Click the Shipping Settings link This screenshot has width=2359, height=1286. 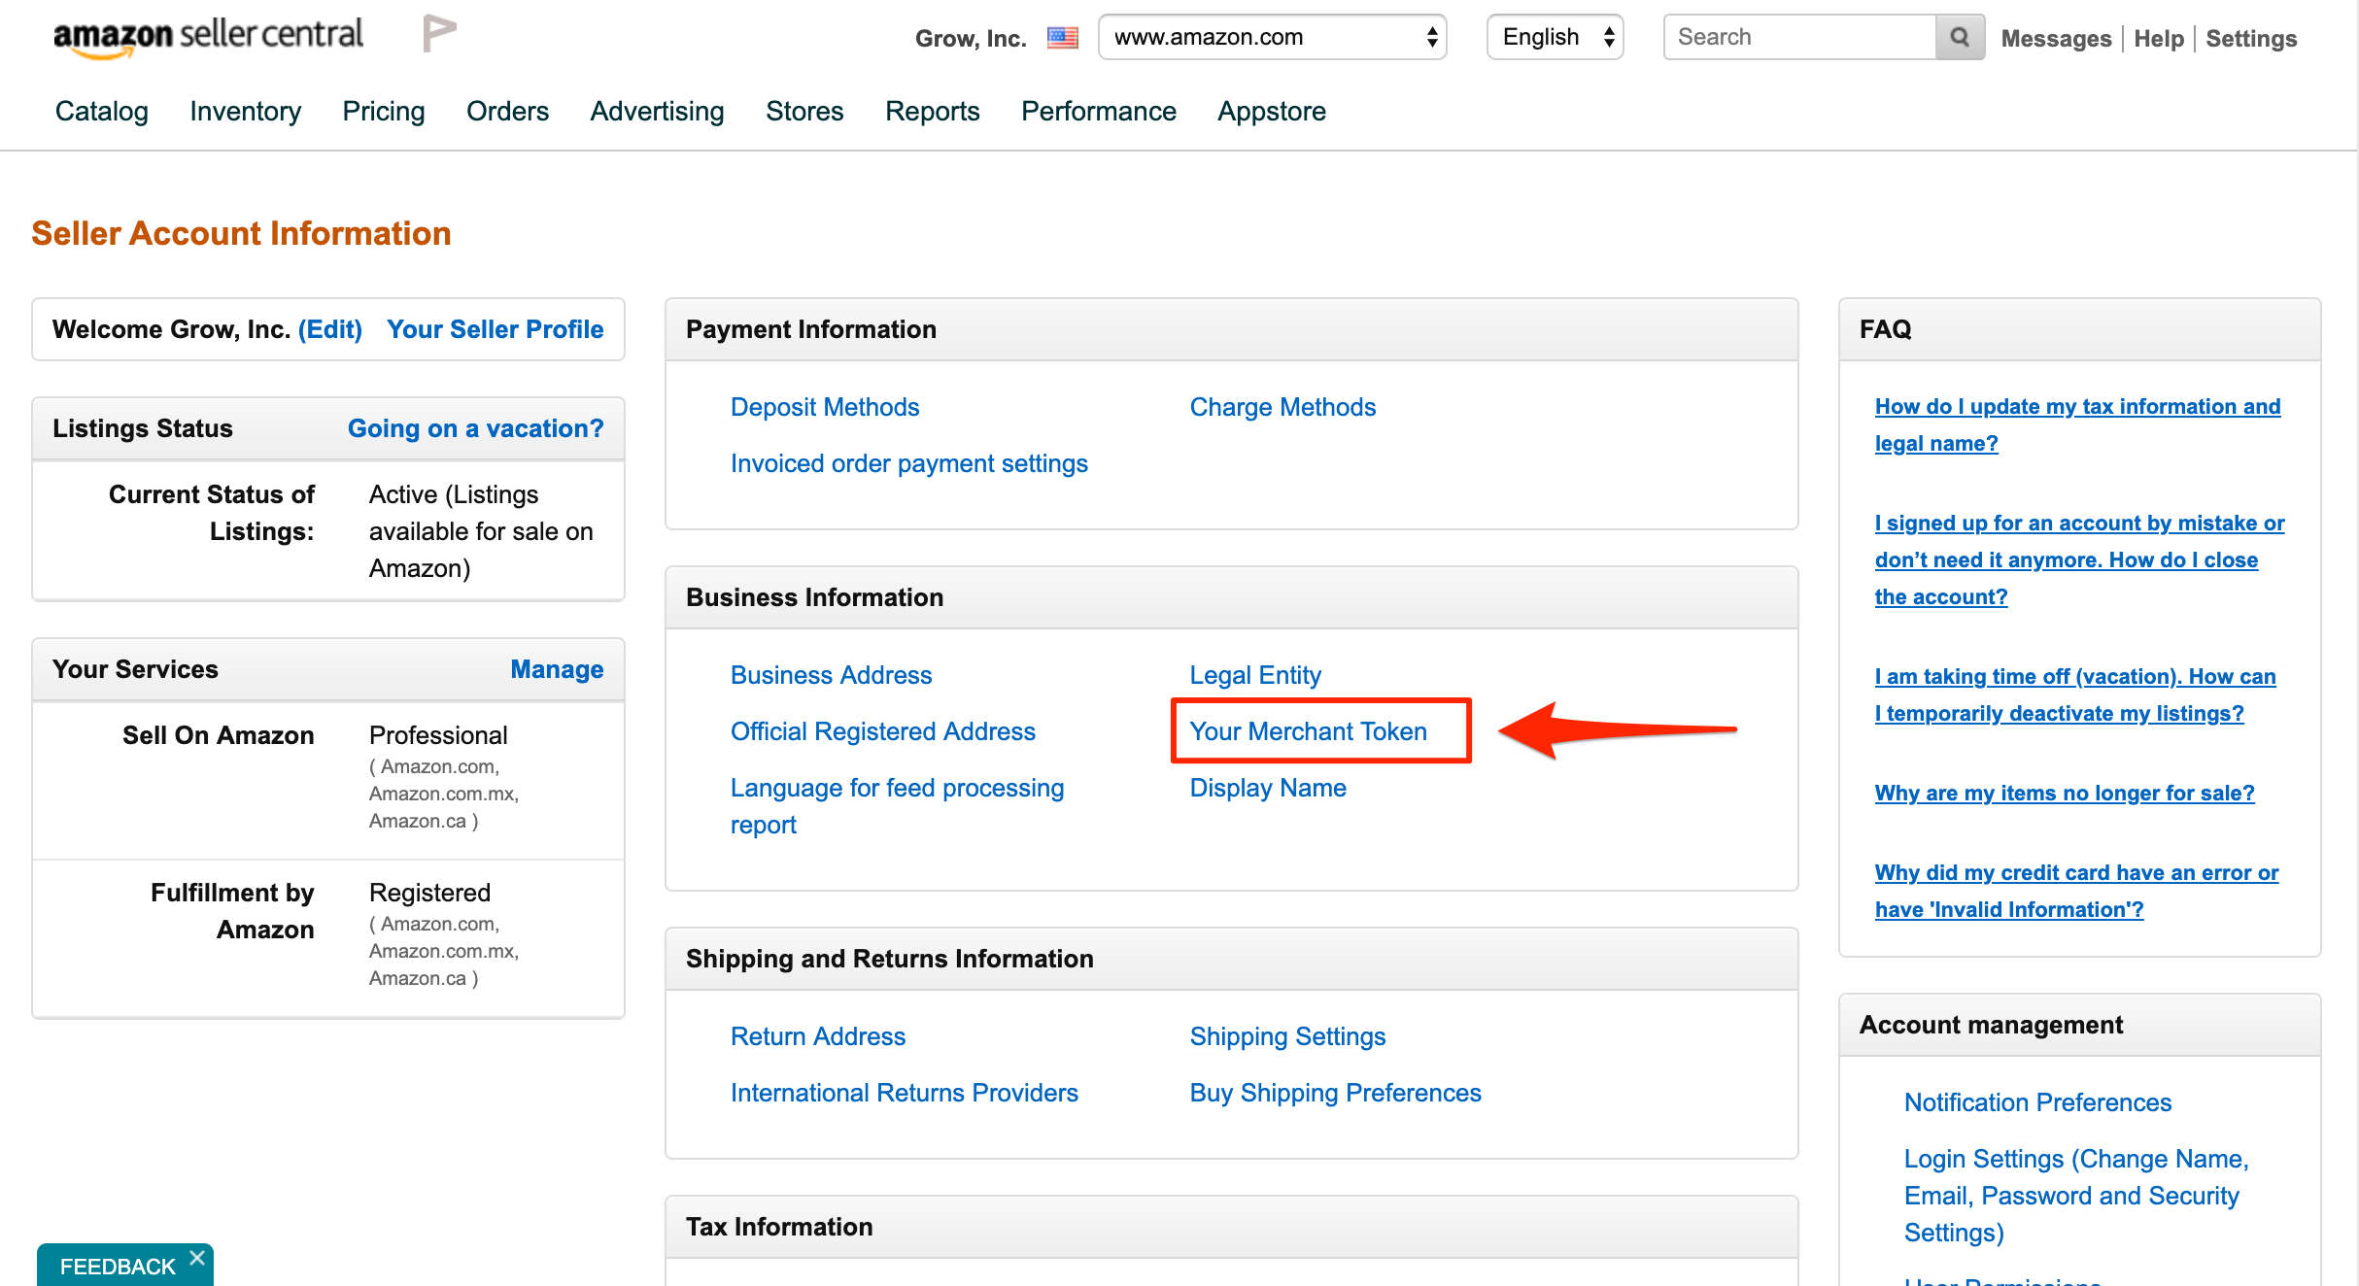point(1287,1036)
